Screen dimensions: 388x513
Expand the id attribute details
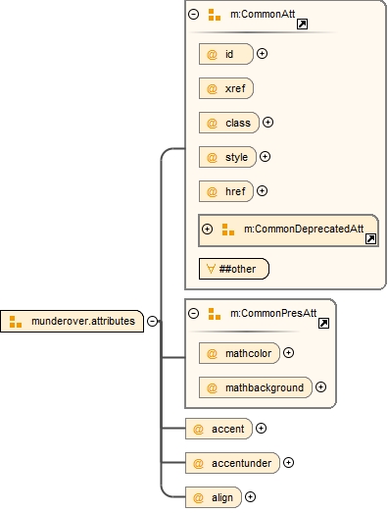tap(262, 54)
